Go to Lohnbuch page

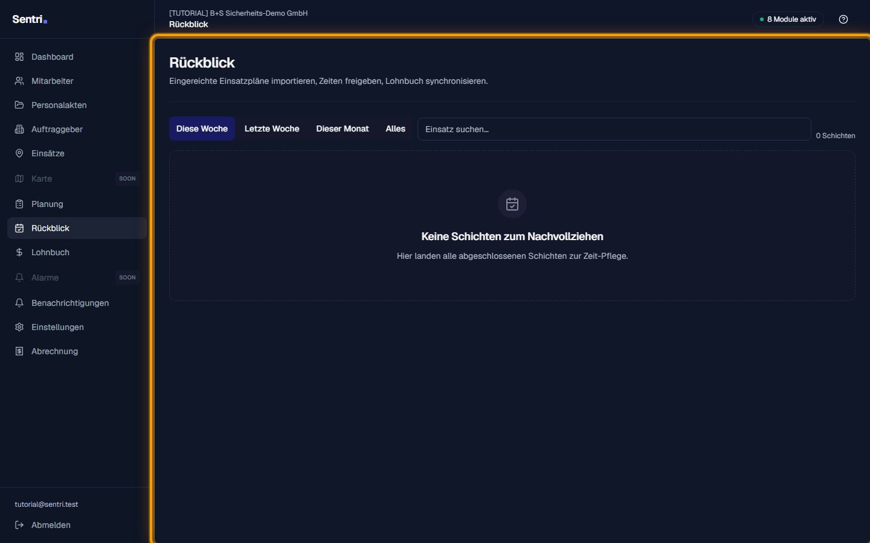(77, 252)
